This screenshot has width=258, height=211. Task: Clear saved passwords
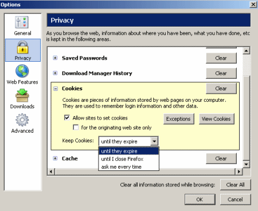tap(221, 58)
